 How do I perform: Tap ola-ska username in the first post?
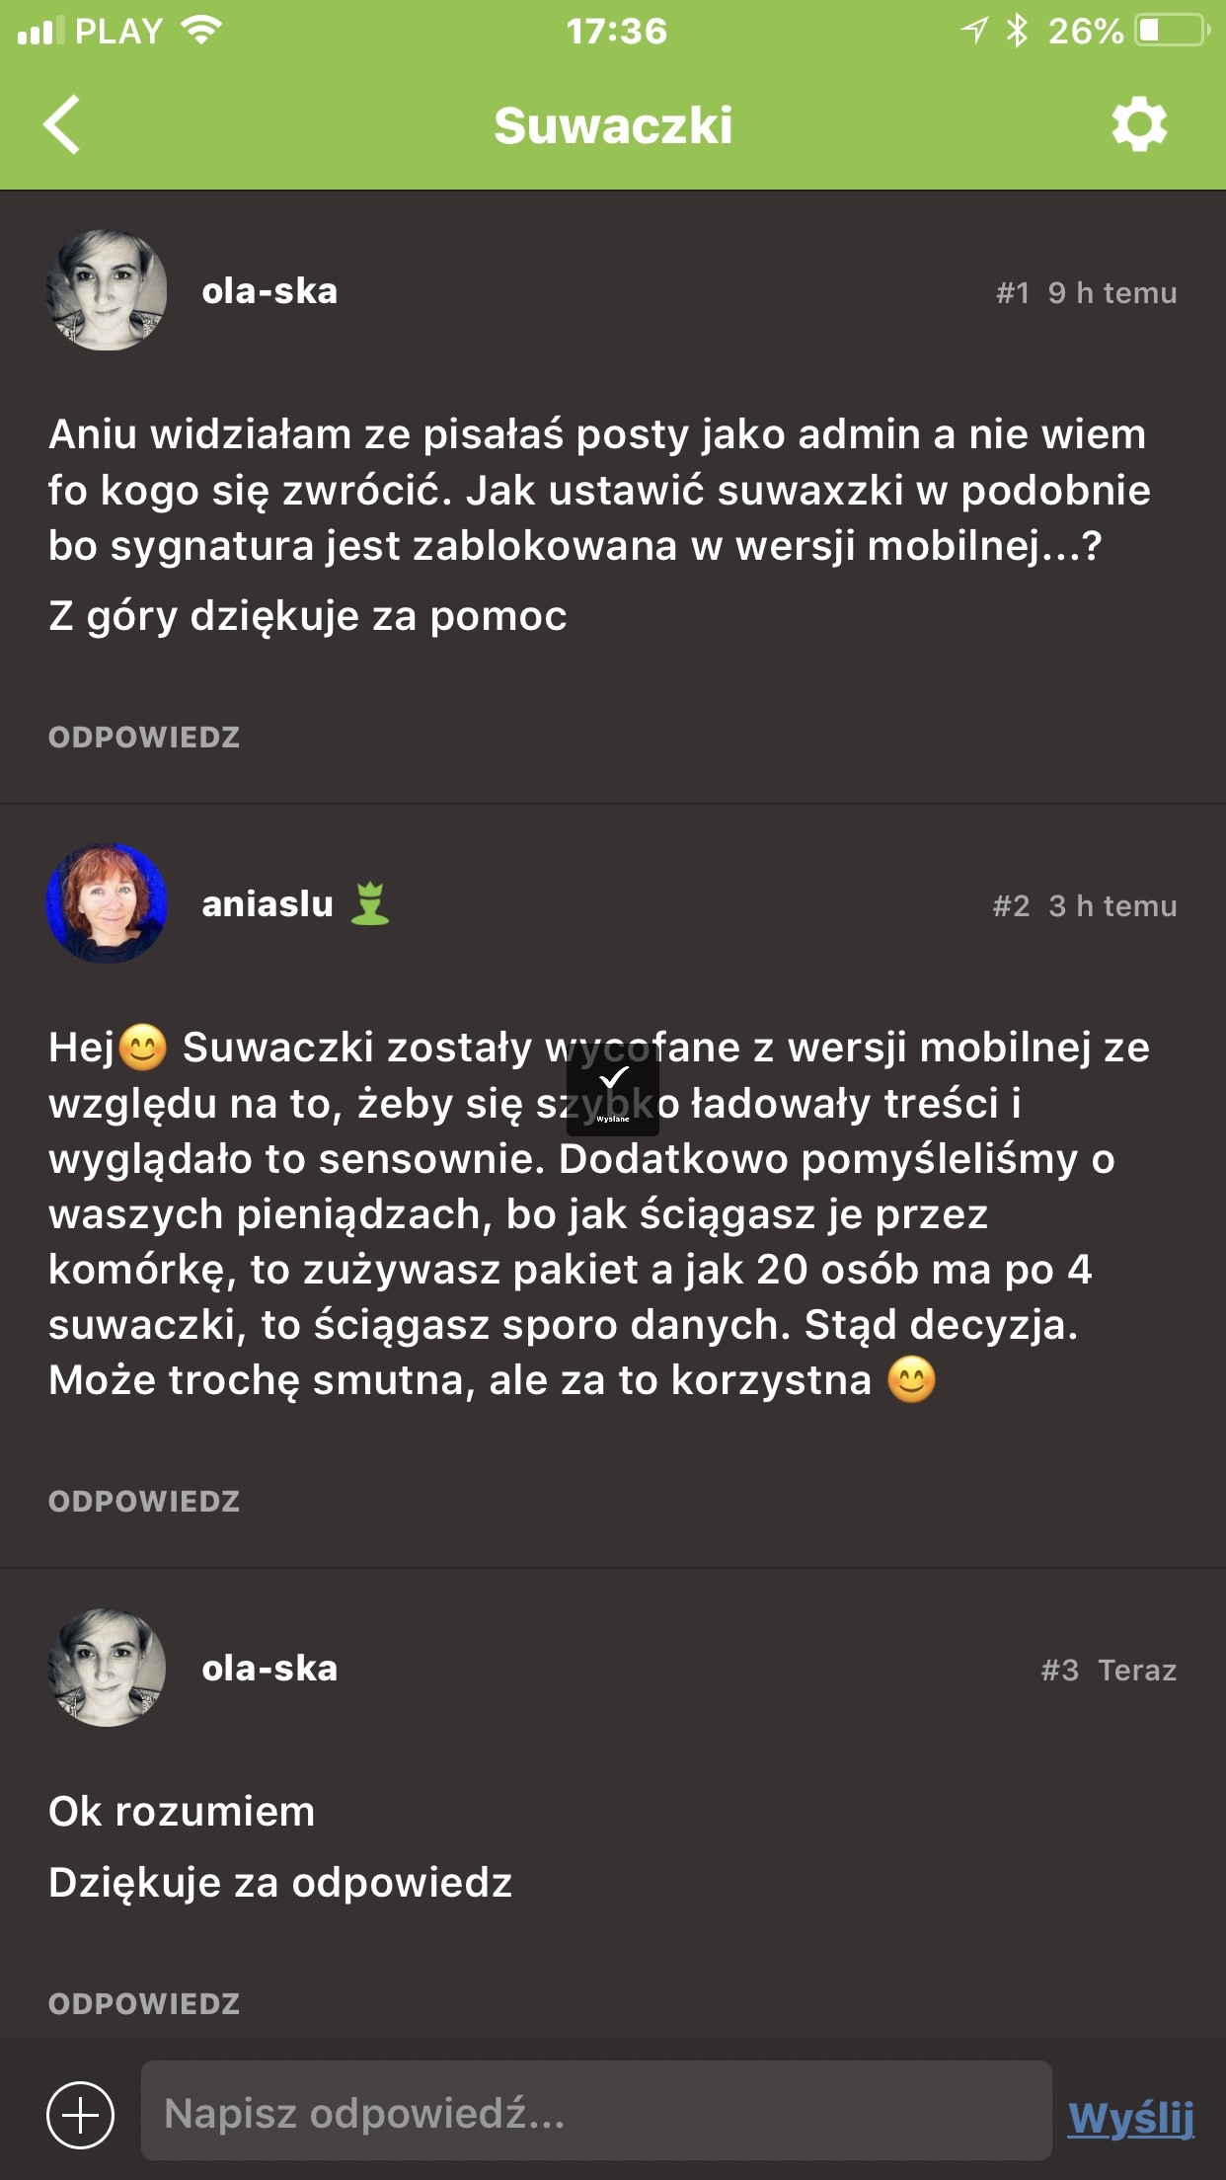tap(269, 291)
